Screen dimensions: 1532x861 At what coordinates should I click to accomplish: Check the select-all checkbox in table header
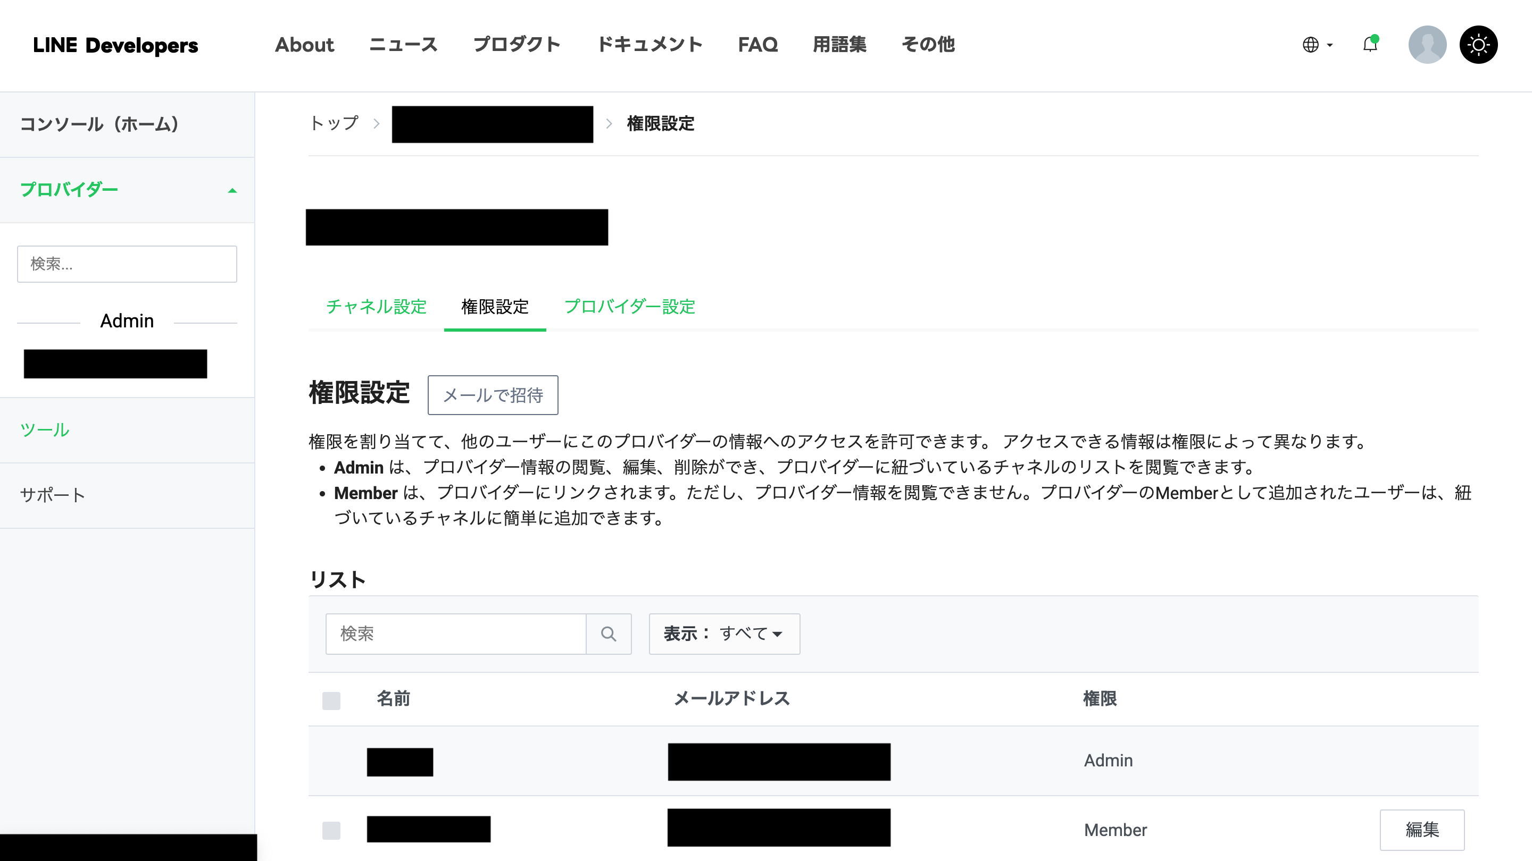331,700
